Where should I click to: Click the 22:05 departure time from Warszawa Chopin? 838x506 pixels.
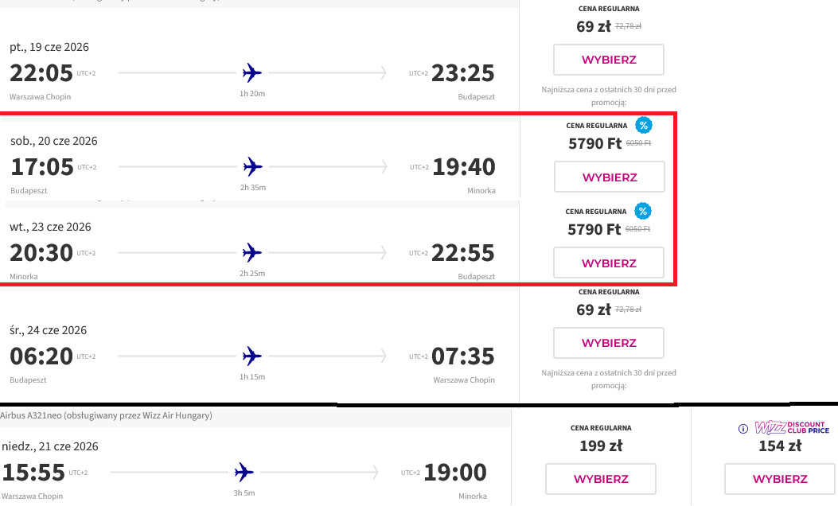point(41,73)
